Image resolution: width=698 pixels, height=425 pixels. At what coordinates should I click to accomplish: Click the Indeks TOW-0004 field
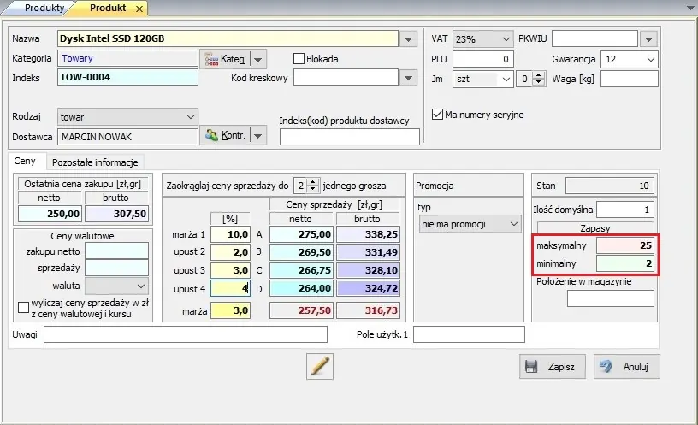[127, 78]
